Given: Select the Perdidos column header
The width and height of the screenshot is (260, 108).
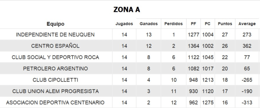Looking at the screenshot, I should tap(173, 24).
